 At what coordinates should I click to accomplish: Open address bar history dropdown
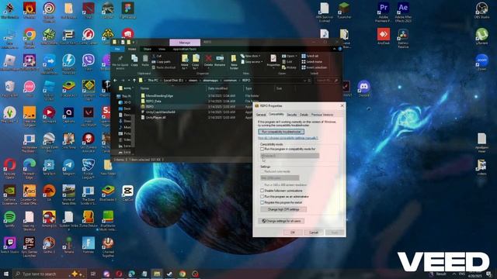coord(305,81)
